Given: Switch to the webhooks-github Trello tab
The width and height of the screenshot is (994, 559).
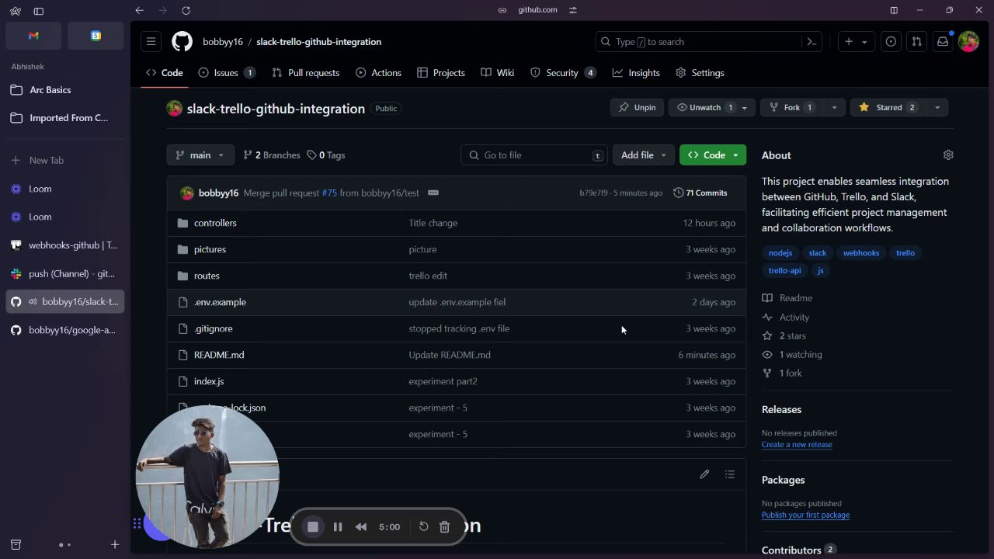Looking at the screenshot, I should (65, 245).
